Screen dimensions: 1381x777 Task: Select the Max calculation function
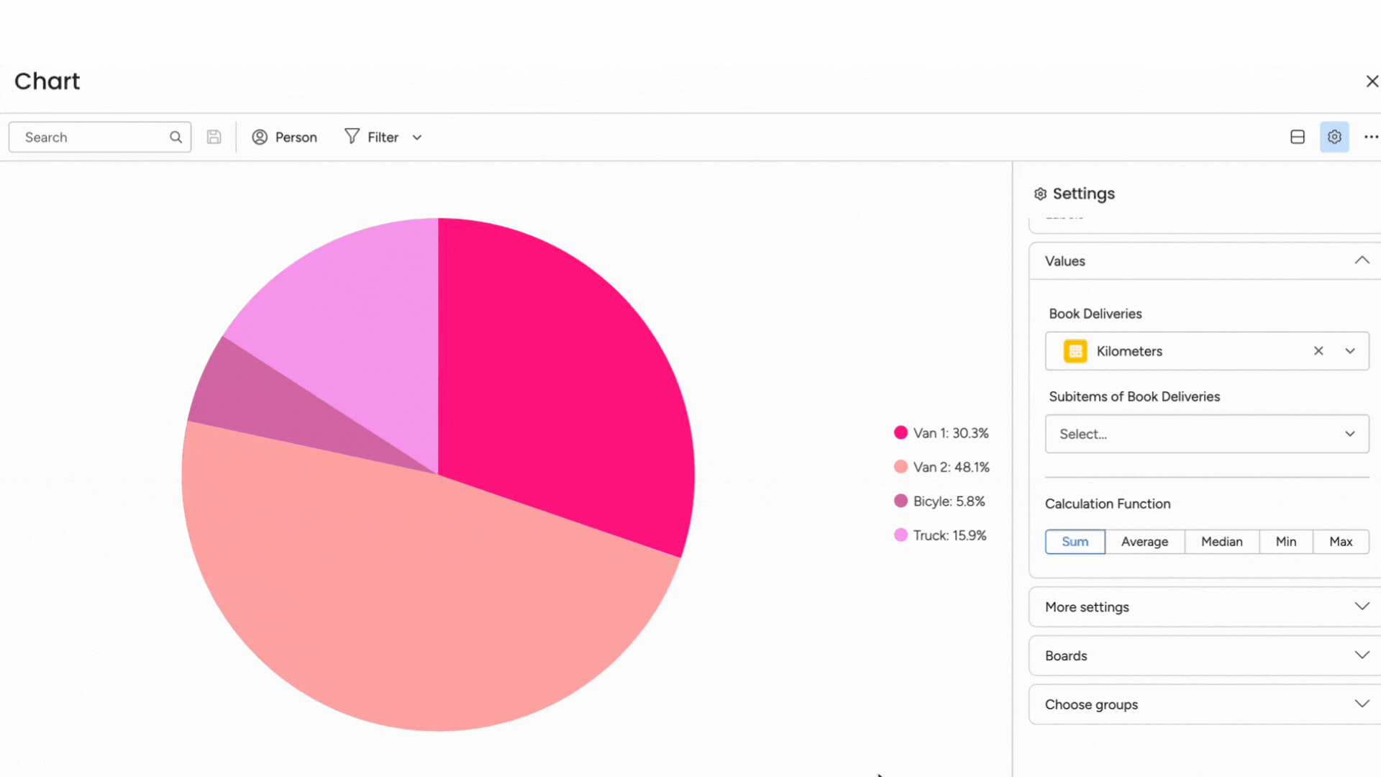[x=1340, y=541]
